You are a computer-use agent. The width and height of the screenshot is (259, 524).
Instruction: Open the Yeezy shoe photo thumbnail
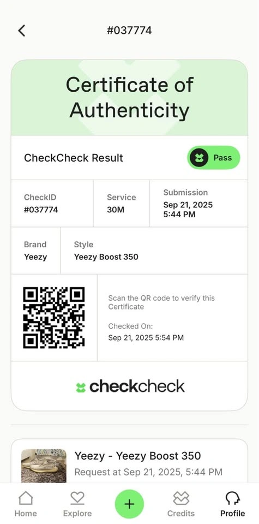pos(44,466)
